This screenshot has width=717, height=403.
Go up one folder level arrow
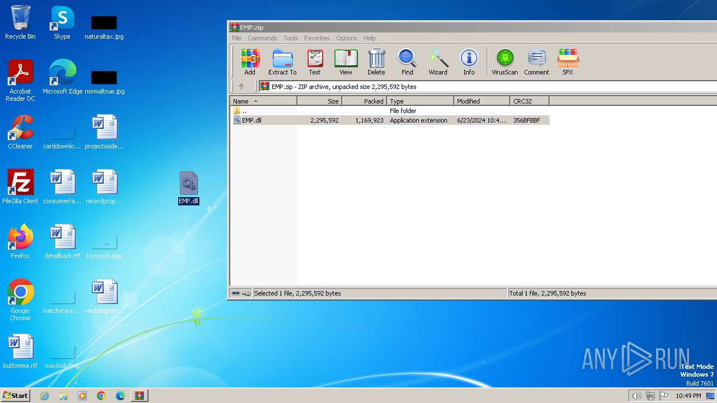241,86
